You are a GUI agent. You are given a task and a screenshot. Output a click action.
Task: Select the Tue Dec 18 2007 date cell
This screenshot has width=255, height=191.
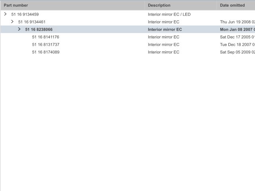click(237, 45)
